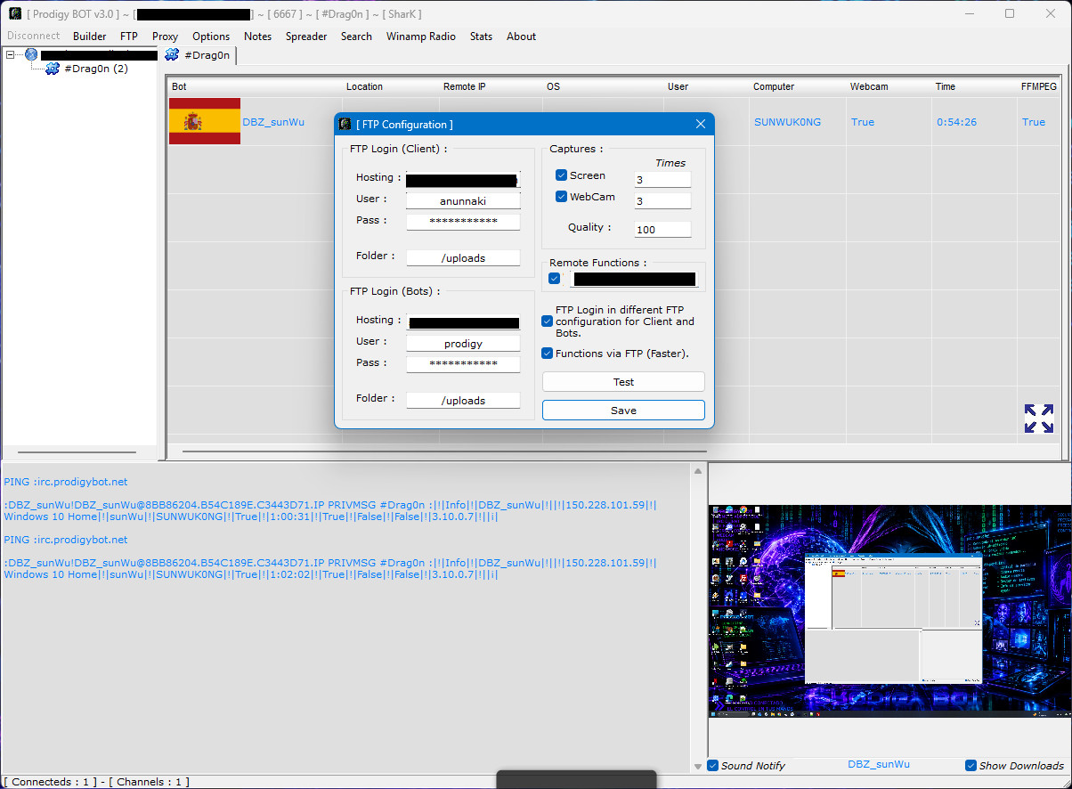Click the remote desktop screenshot thumbnail
The image size is (1072, 789).
pyautogui.click(x=890, y=611)
